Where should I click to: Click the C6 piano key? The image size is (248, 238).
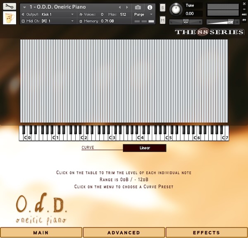195,138
